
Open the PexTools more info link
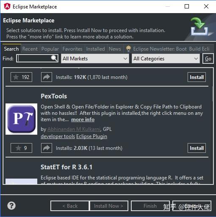point(83,119)
